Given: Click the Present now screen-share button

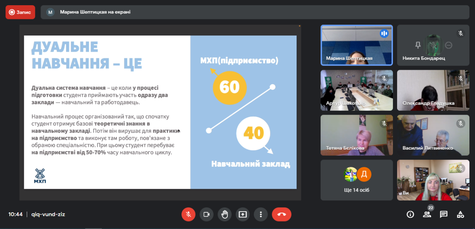Looking at the screenshot, I should point(243,214).
